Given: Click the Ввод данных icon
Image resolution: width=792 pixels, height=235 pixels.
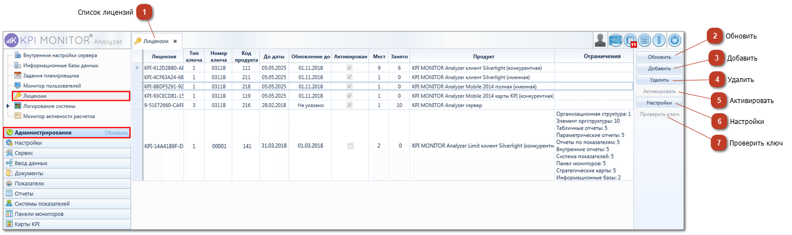Looking at the screenshot, I should click(9, 163).
